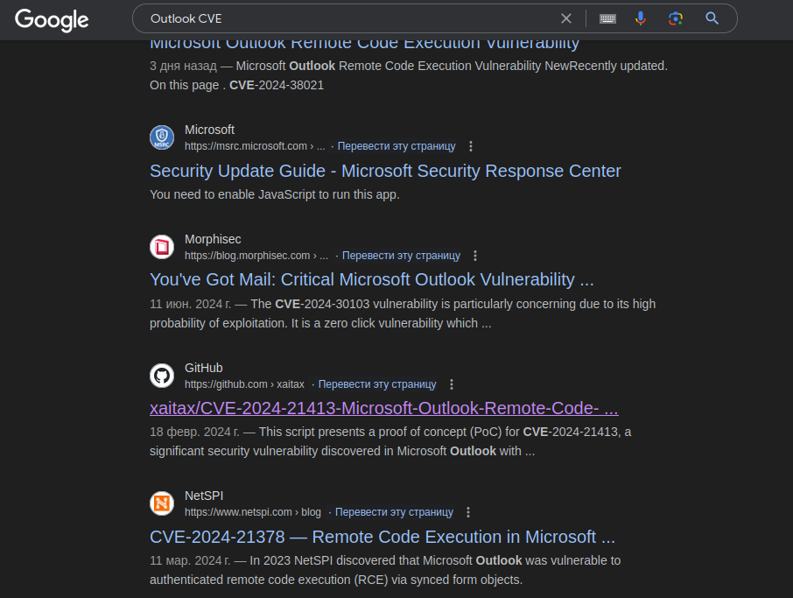The image size is (793, 598).
Task: Click the Microsoft site name above msrc URL
Action: [209, 130]
